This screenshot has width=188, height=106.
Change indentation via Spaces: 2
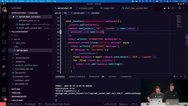click(x=124, y=104)
